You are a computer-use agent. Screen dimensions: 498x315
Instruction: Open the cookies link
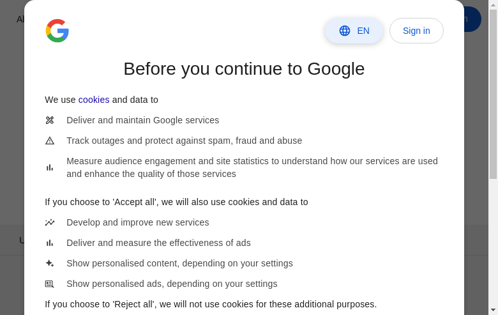click(94, 100)
